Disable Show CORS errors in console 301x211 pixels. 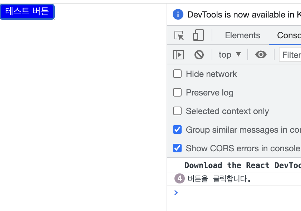coord(177,148)
